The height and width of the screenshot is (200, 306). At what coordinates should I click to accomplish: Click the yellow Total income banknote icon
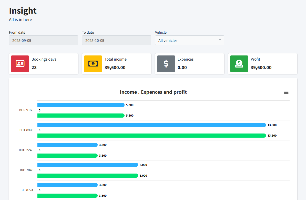(x=93, y=64)
